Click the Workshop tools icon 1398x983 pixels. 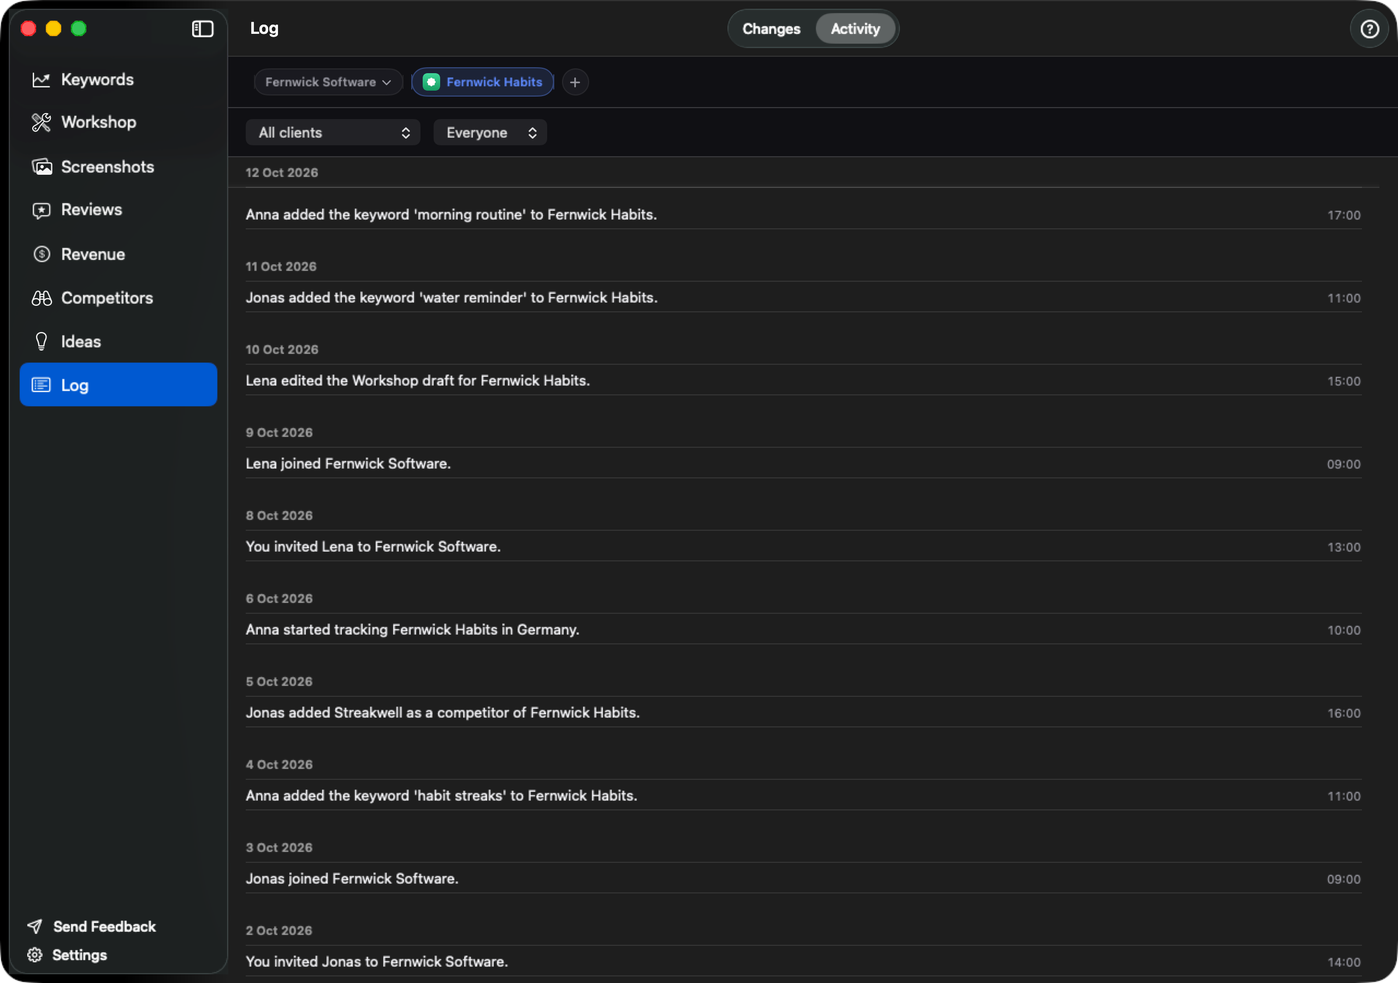(41, 122)
